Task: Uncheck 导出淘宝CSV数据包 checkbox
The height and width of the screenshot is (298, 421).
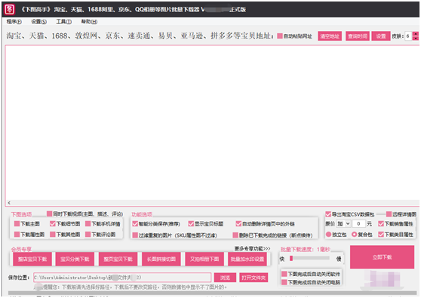Action: [328, 214]
